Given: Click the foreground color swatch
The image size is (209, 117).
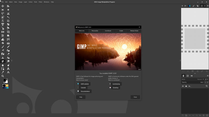Looking at the screenshot, I should 5,80.
